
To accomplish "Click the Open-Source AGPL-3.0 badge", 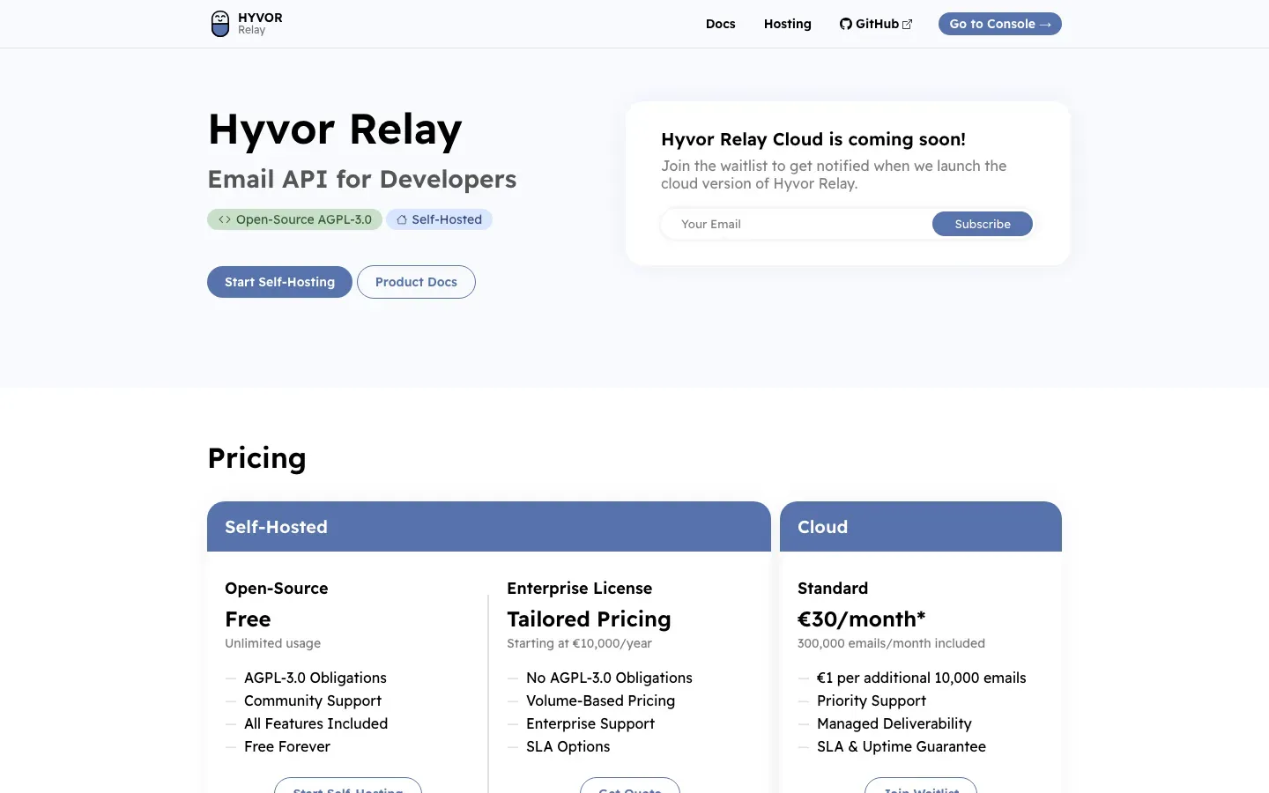I will (294, 219).
